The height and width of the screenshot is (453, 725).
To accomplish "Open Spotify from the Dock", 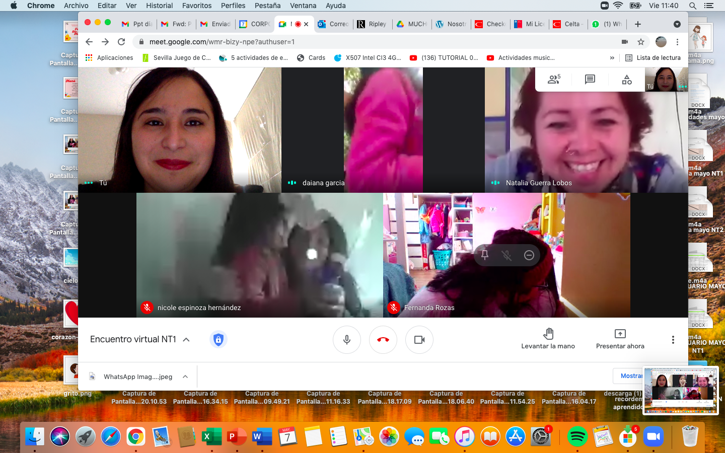I will tap(577, 437).
